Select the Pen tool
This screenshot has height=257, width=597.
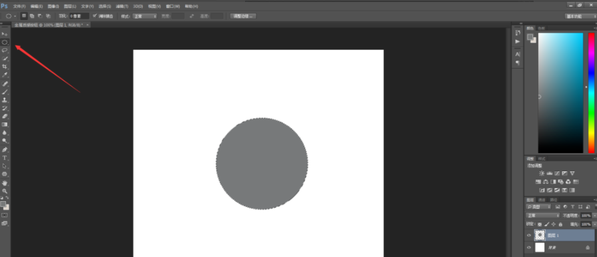point(5,150)
